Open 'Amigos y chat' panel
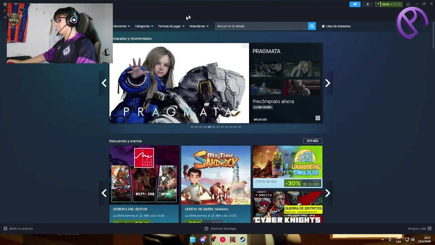This screenshot has height=245, width=435. coord(419,229)
